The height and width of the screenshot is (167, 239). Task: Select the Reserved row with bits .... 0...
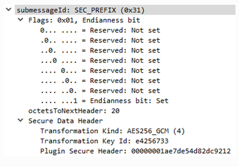click(x=100, y=70)
